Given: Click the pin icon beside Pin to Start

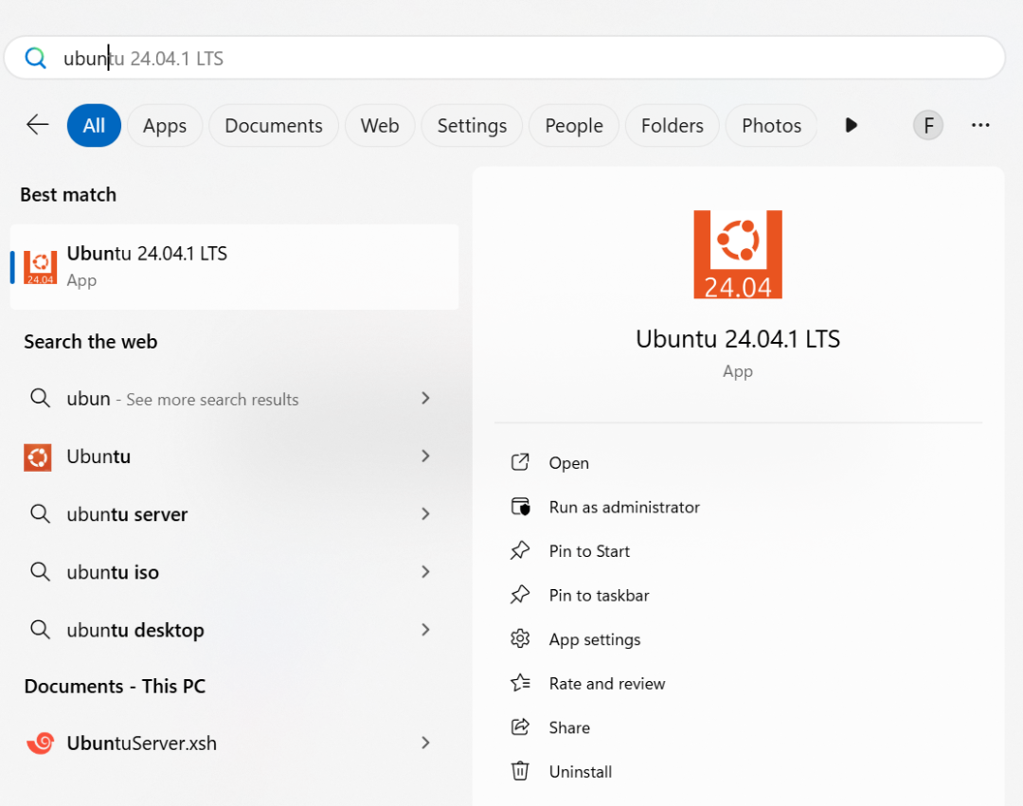Looking at the screenshot, I should click(520, 550).
